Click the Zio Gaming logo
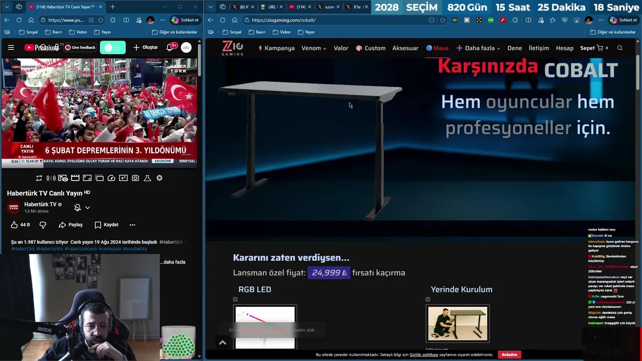Screen dimensions: 642x361 (233, 48)
